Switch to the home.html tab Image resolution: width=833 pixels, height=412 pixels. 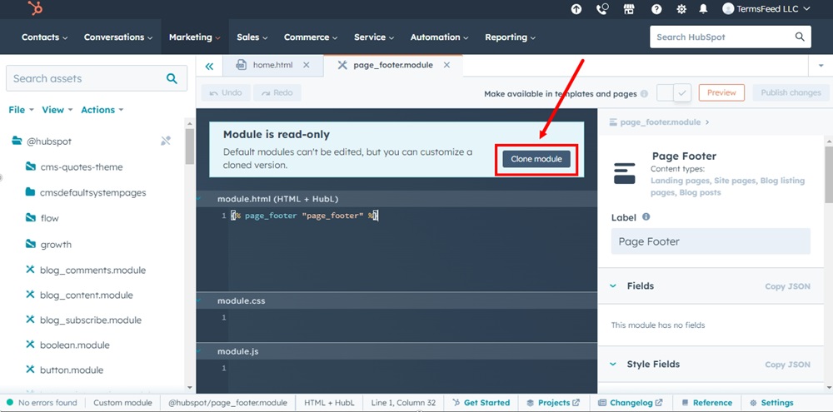pos(272,65)
